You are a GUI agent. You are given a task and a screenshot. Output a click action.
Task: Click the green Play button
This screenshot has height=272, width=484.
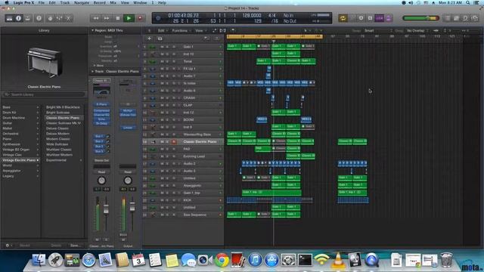tap(129, 18)
